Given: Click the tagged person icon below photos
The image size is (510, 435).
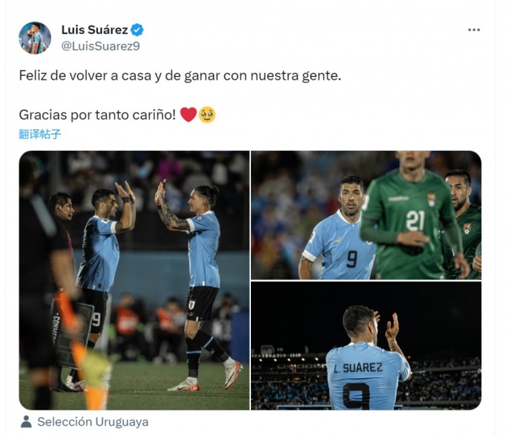Looking at the screenshot, I should 26,421.
